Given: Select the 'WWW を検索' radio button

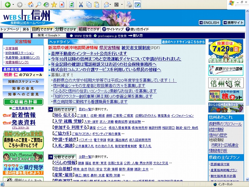Looking at the screenshot, I should [x=71, y=36].
